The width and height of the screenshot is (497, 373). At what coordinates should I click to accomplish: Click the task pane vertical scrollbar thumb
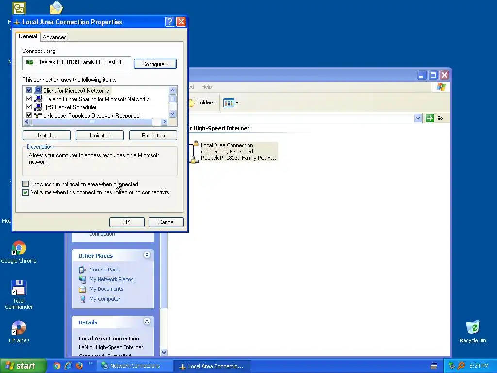pyautogui.click(x=164, y=271)
